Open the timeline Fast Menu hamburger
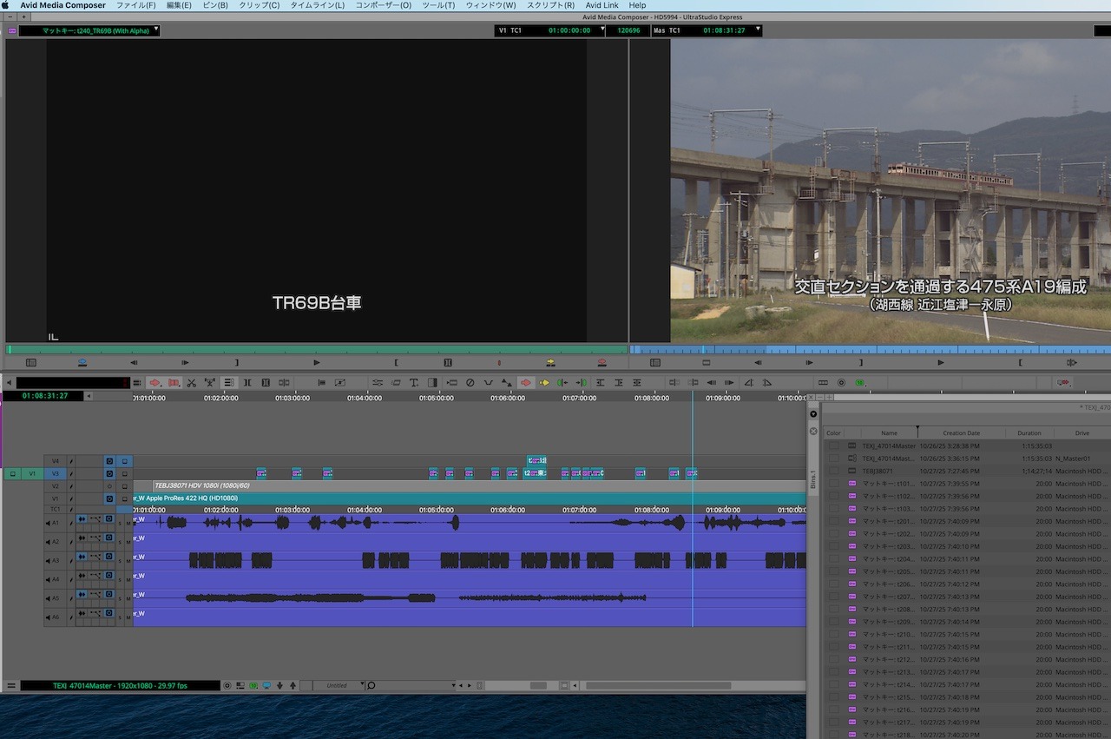 (x=11, y=685)
